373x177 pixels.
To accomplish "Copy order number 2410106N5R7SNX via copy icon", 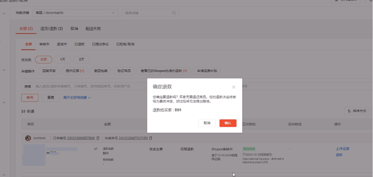I will coord(98,138).
